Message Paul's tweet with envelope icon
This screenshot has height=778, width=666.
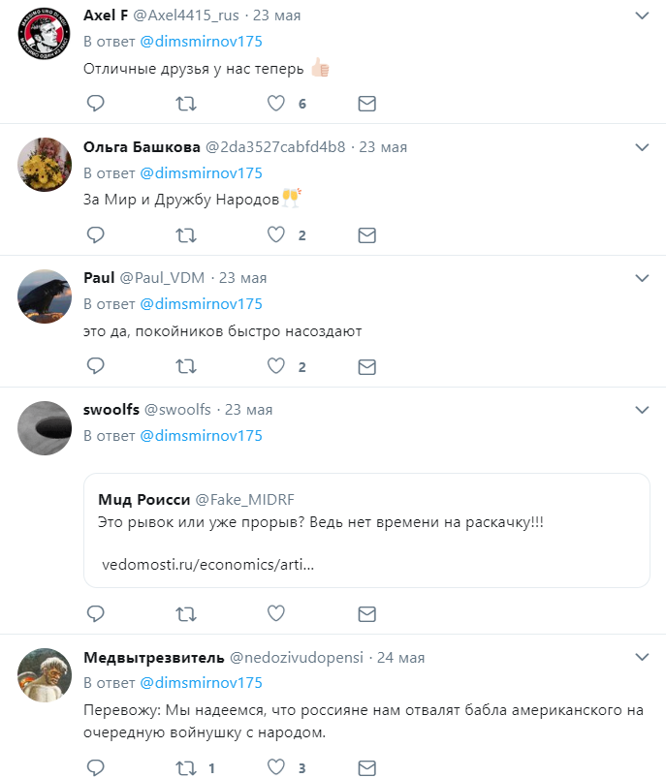tap(366, 366)
